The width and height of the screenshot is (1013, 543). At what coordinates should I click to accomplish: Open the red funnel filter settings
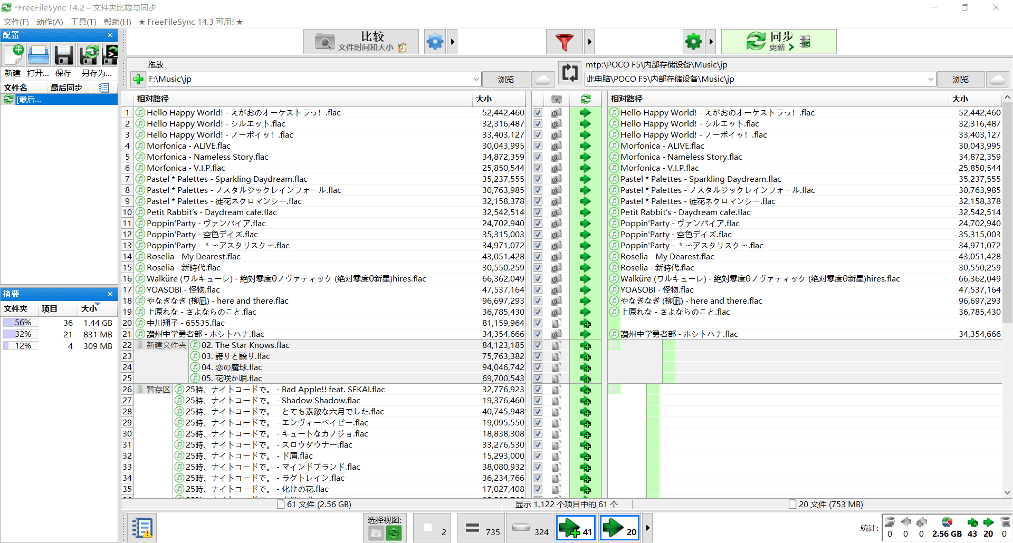point(565,41)
